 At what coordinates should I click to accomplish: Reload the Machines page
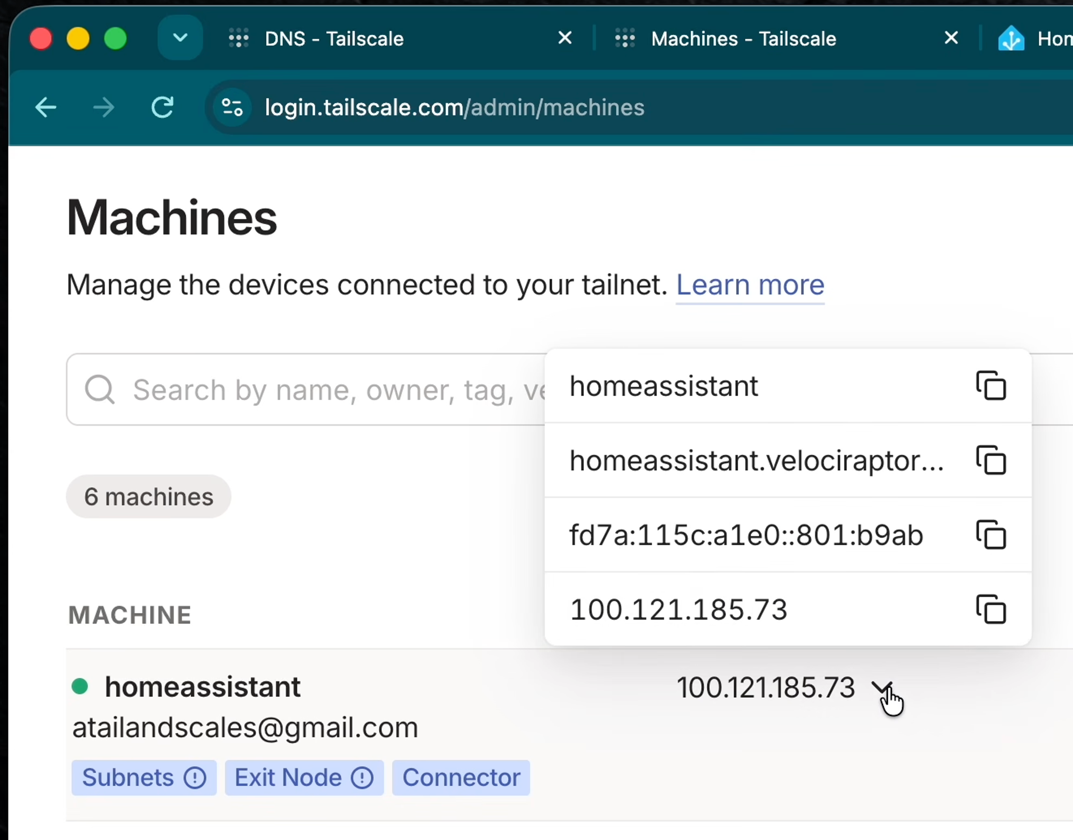pyautogui.click(x=162, y=107)
